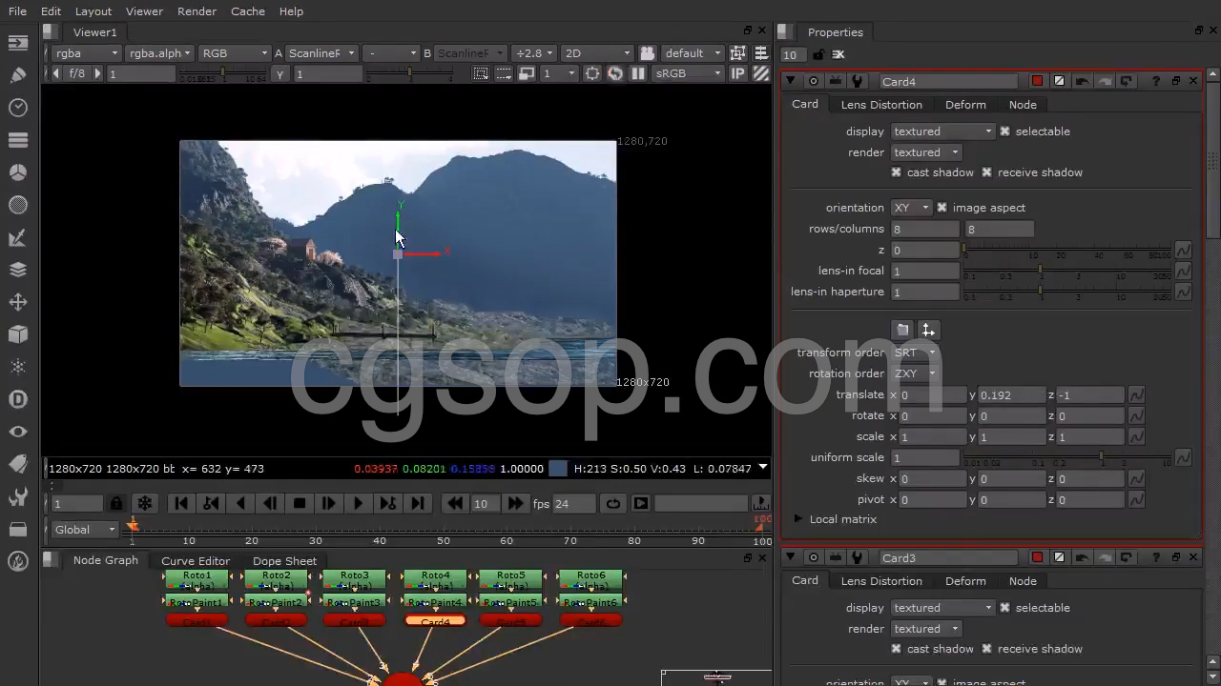Click the snowflake freeze icon in viewer controls

click(144, 503)
